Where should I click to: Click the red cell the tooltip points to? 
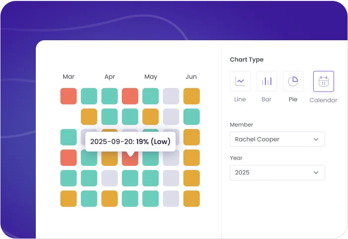(x=130, y=159)
